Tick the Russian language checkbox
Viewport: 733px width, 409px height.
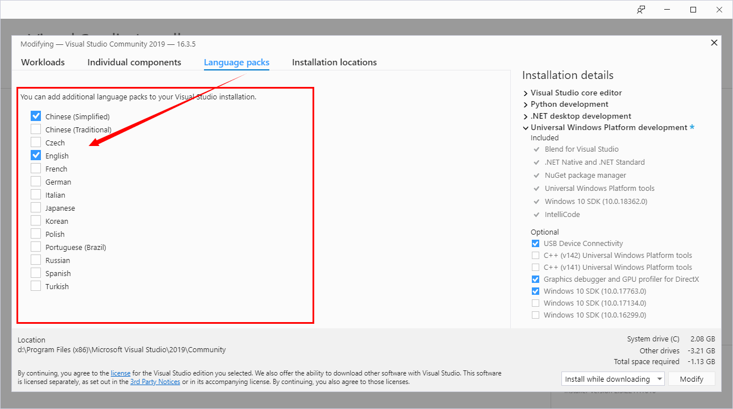(36, 260)
